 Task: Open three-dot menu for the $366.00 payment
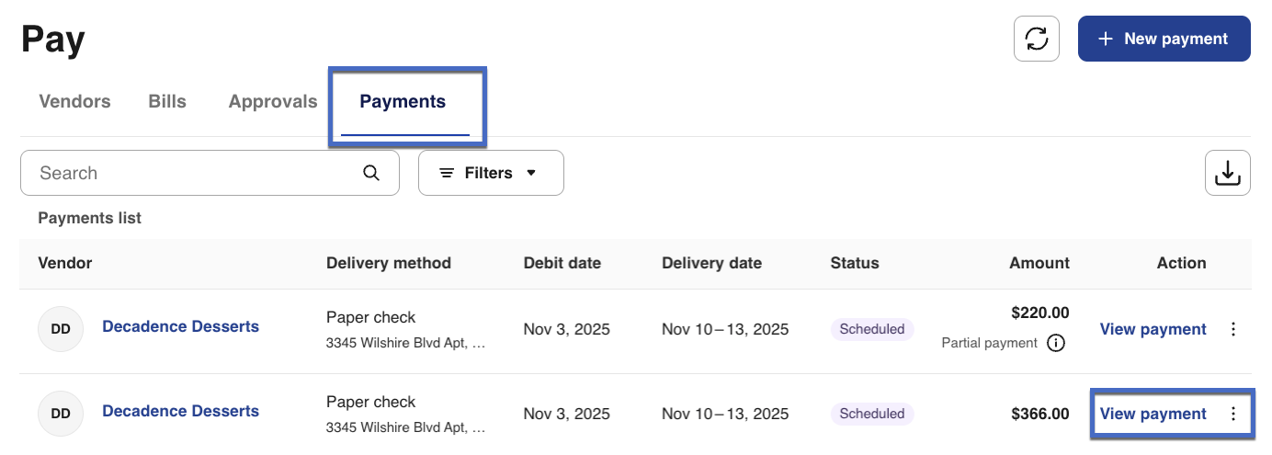[x=1233, y=414]
